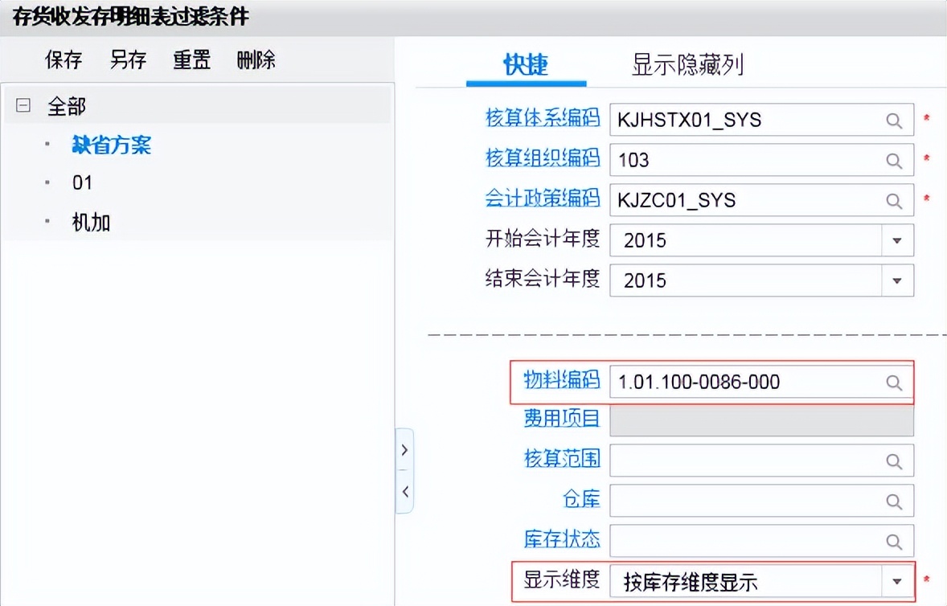Open the 核算组织编码 search lookup icon
This screenshot has height=606, width=947.
(894, 159)
